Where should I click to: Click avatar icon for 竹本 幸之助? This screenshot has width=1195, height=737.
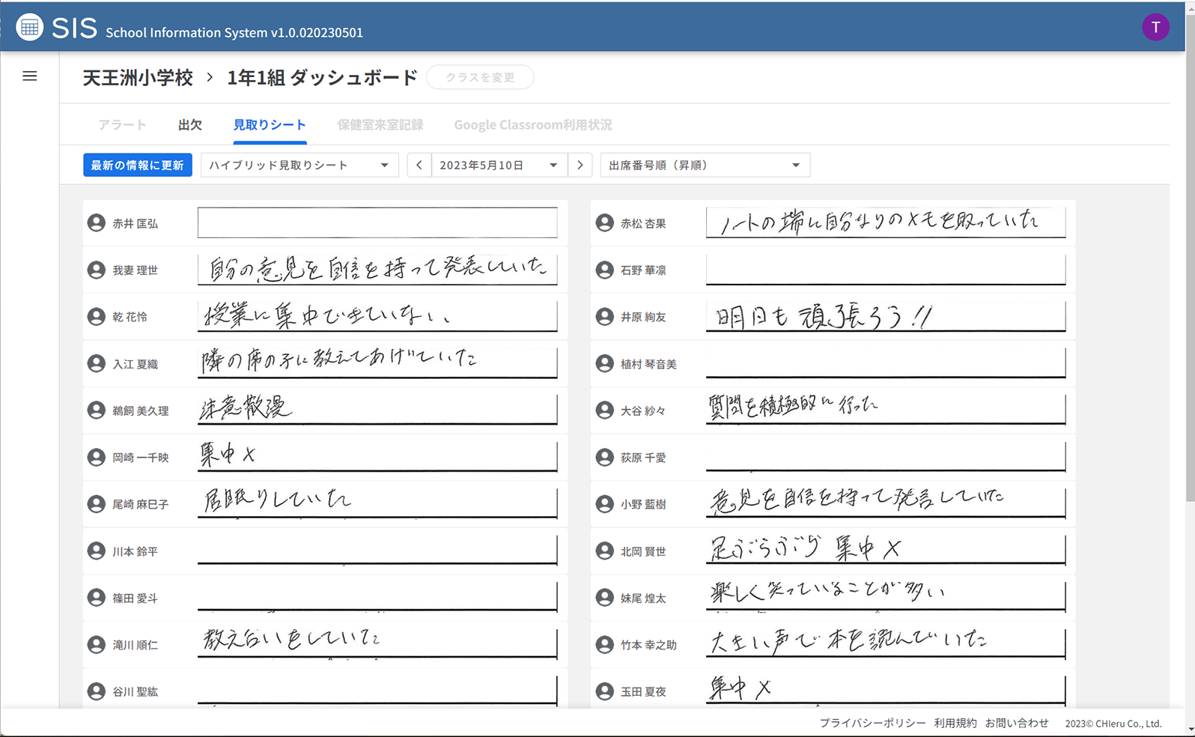tap(605, 644)
